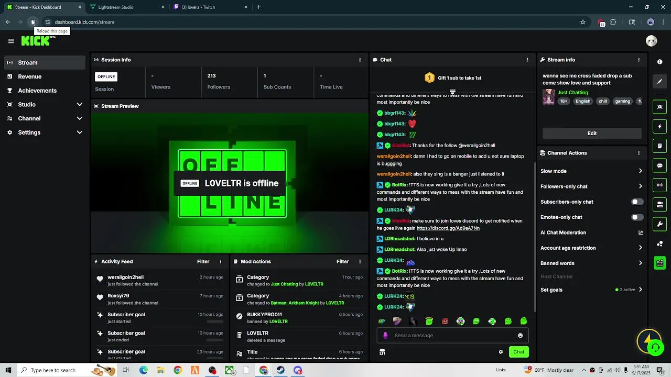Open the profile avatar in top right
The image size is (671, 377).
click(651, 41)
